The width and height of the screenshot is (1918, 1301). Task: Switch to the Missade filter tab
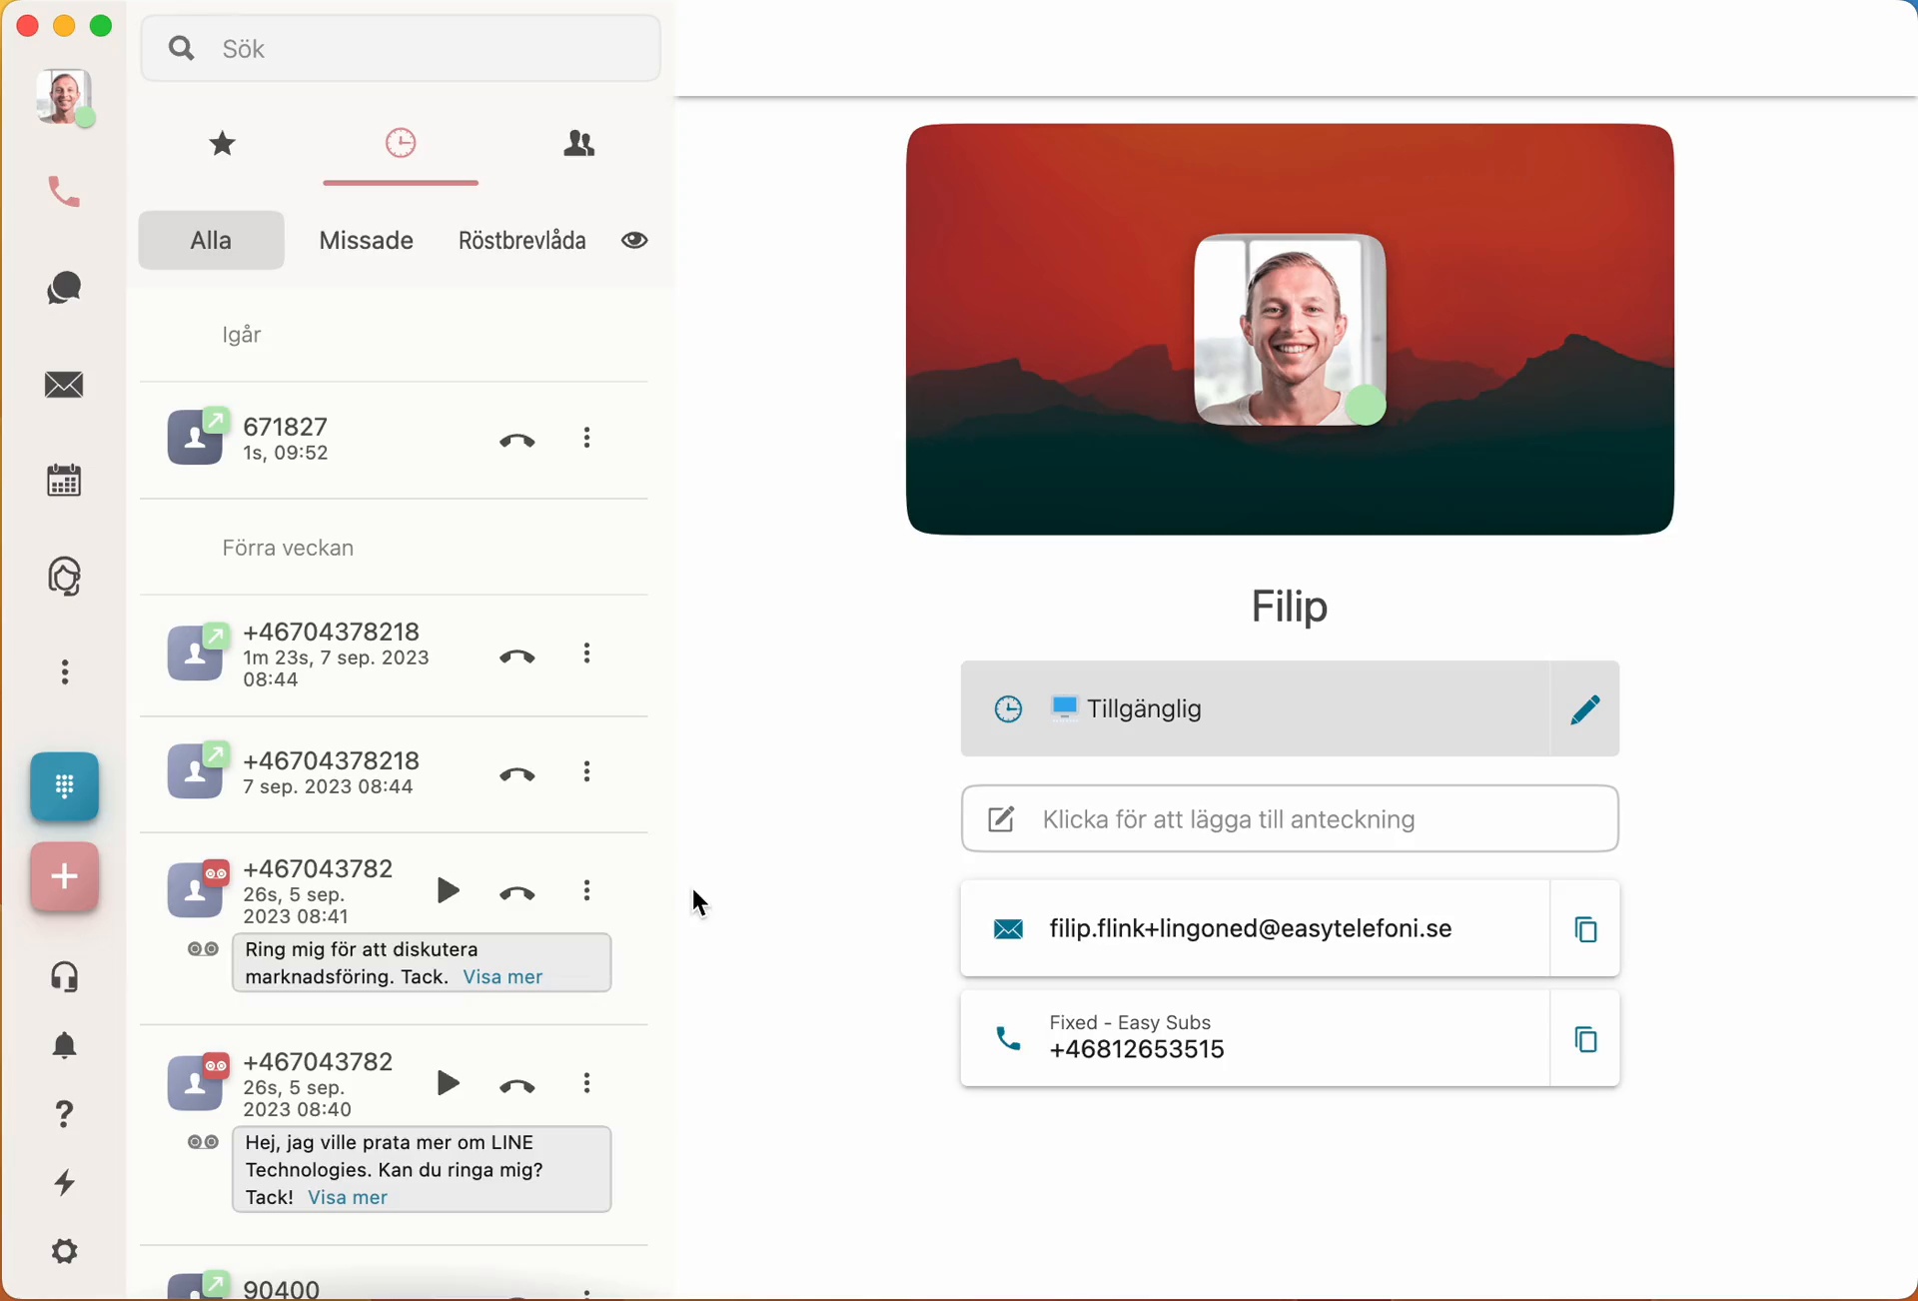[366, 241]
